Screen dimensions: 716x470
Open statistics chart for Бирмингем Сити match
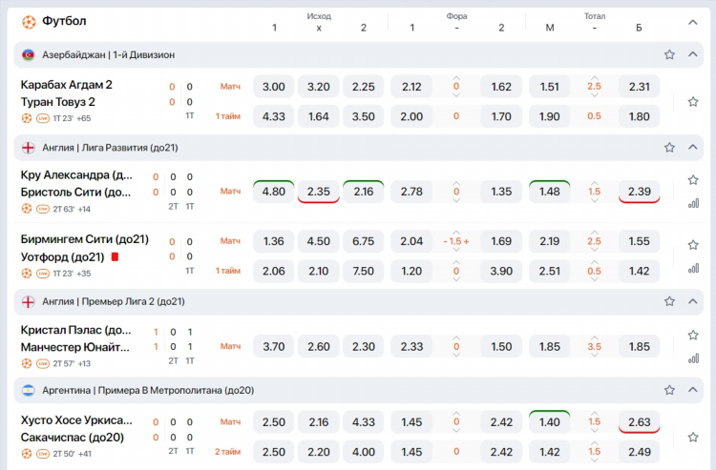click(693, 268)
